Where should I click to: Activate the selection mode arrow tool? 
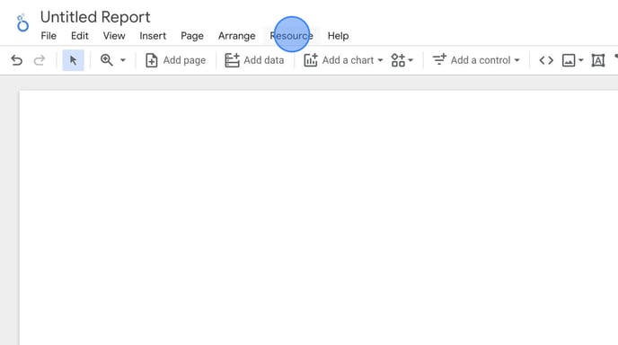74,60
